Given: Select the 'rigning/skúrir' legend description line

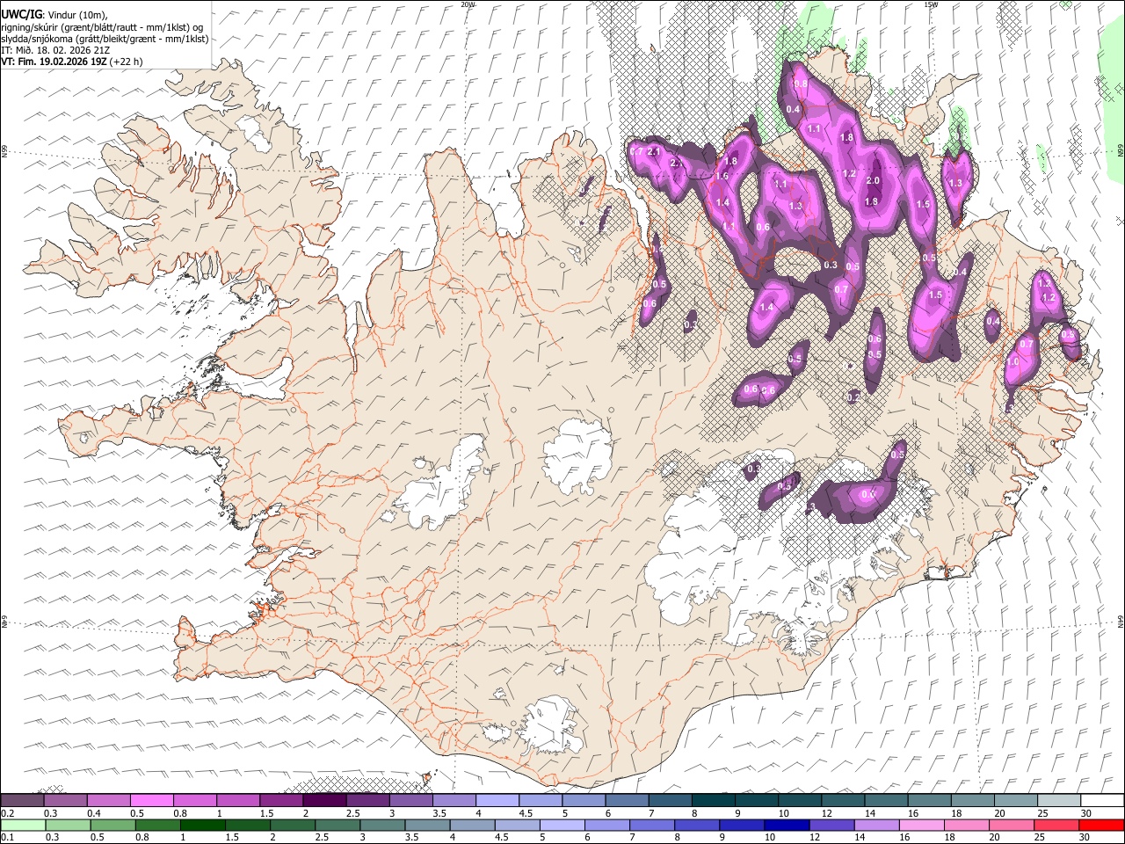Looking at the screenshot, I should [x=102, y=27].
